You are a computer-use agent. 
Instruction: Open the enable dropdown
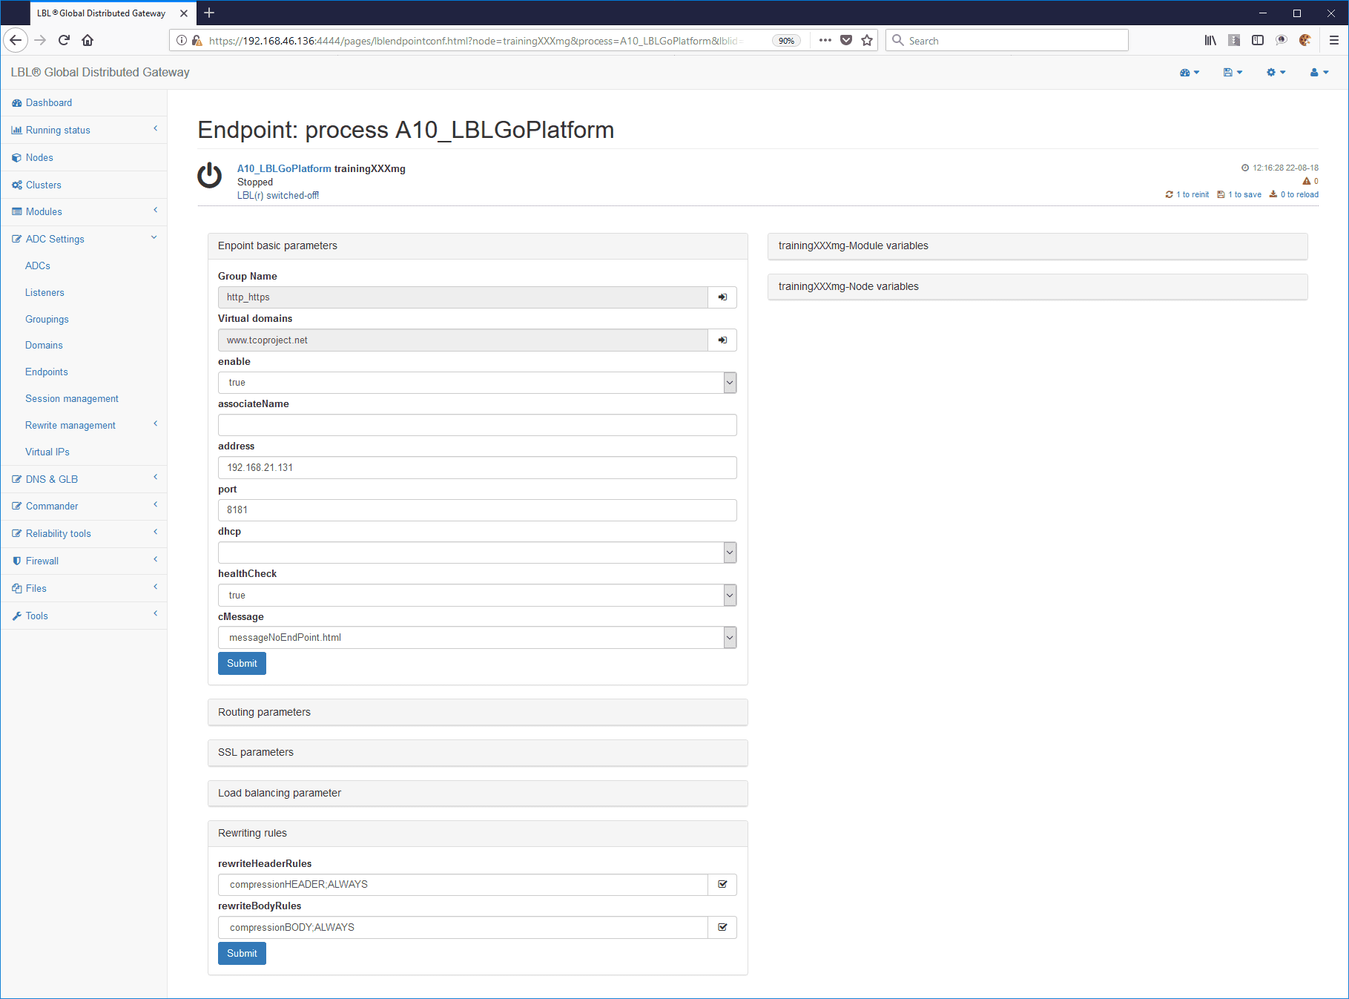click(477, 383)
